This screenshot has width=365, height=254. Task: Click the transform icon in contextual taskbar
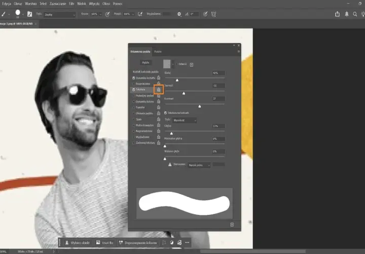(164, 243)
